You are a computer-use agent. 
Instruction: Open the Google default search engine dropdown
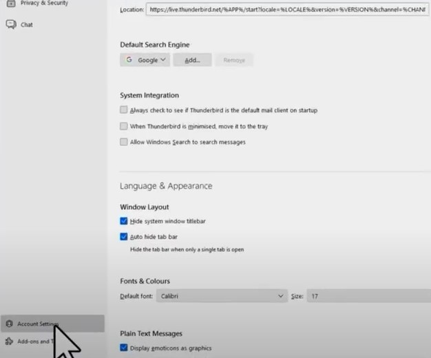point(145,60)
